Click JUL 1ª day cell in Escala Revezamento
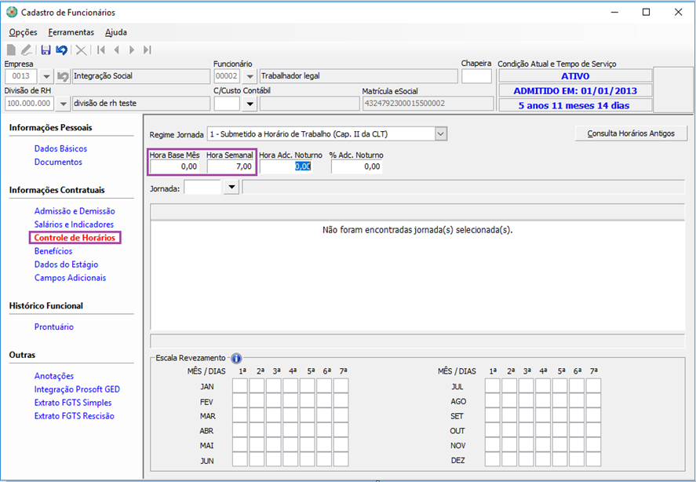 click(492, 386)
